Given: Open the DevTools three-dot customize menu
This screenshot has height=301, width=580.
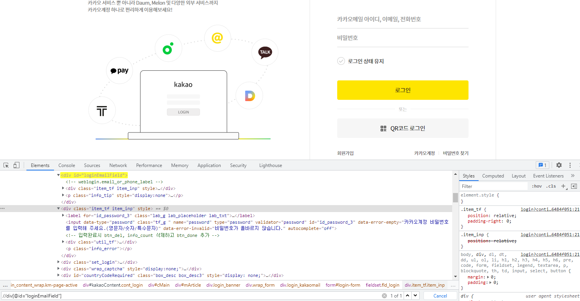Looking at the screenshot, I should point(570,165).
